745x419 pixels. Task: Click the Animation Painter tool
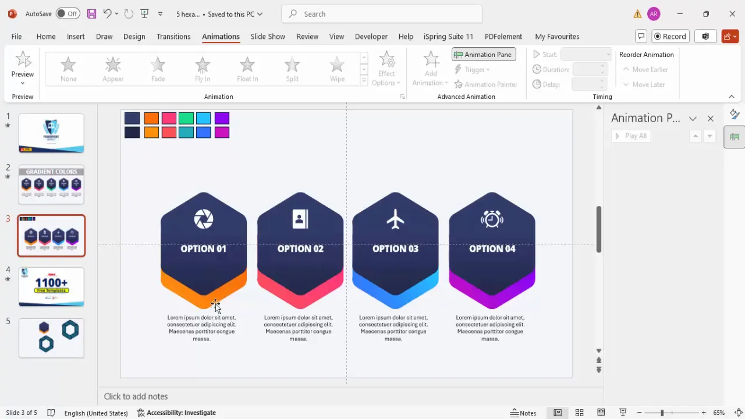click(x=485, y=84)
